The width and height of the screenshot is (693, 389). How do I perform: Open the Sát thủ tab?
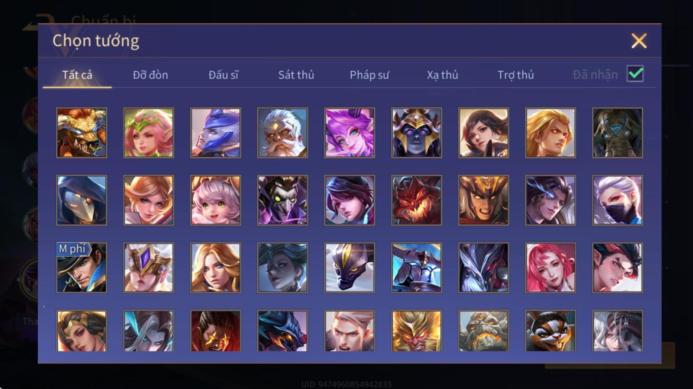point(296,75)
